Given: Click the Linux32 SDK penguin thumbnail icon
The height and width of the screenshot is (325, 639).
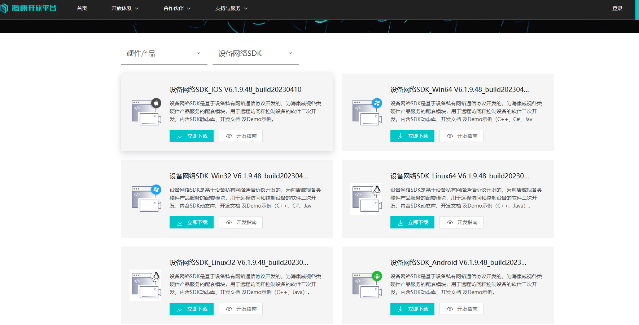Looking at the screenshot, I should [x=145, y=285].
